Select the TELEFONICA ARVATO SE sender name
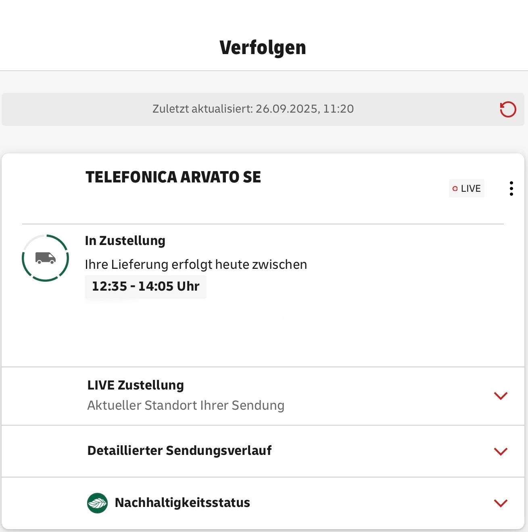The height and width of the screenshot is (532, 528). [173, 177]
